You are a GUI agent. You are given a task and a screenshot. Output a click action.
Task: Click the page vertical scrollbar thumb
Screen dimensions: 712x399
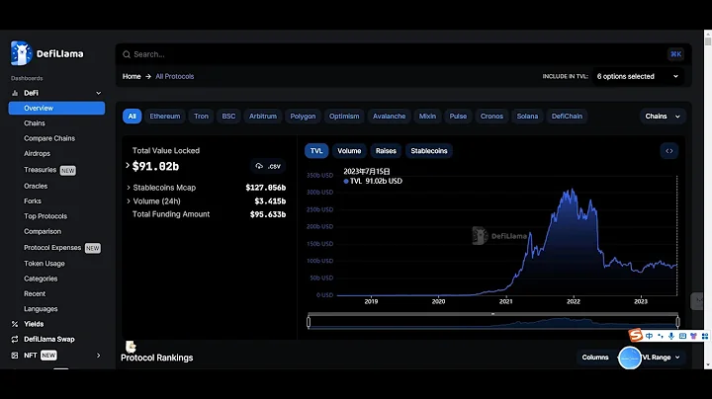(x=708, y=41)
